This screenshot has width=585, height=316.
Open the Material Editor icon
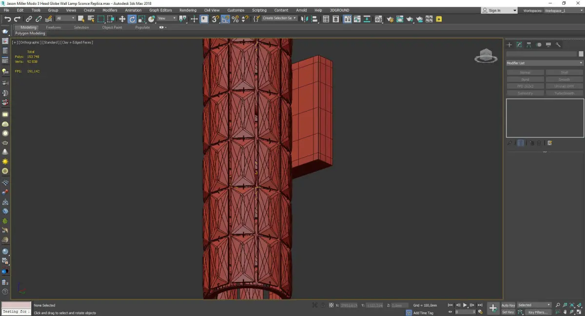tap(378, 19)
